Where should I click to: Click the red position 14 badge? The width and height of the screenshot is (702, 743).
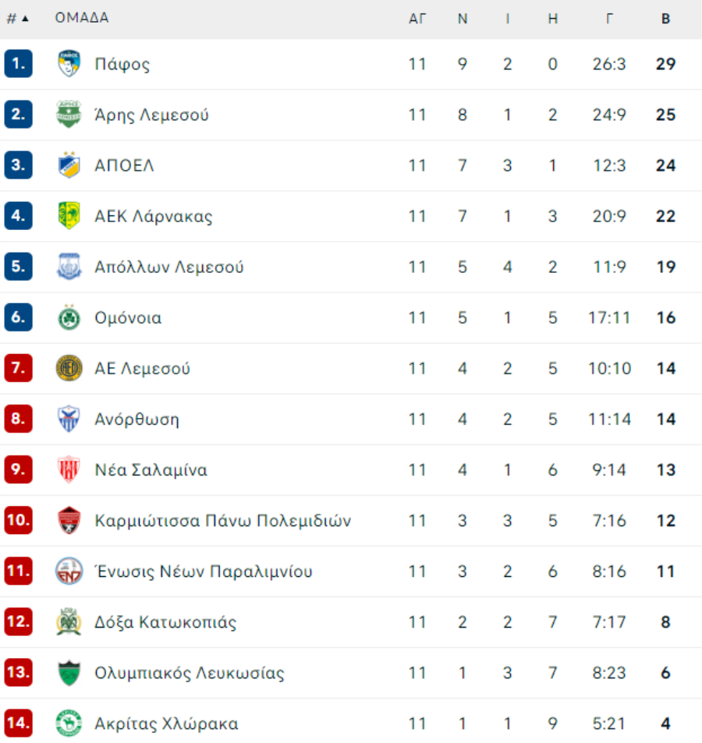19,723
